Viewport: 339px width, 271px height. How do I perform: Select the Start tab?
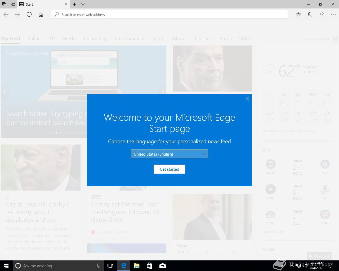tap(44, 4)
